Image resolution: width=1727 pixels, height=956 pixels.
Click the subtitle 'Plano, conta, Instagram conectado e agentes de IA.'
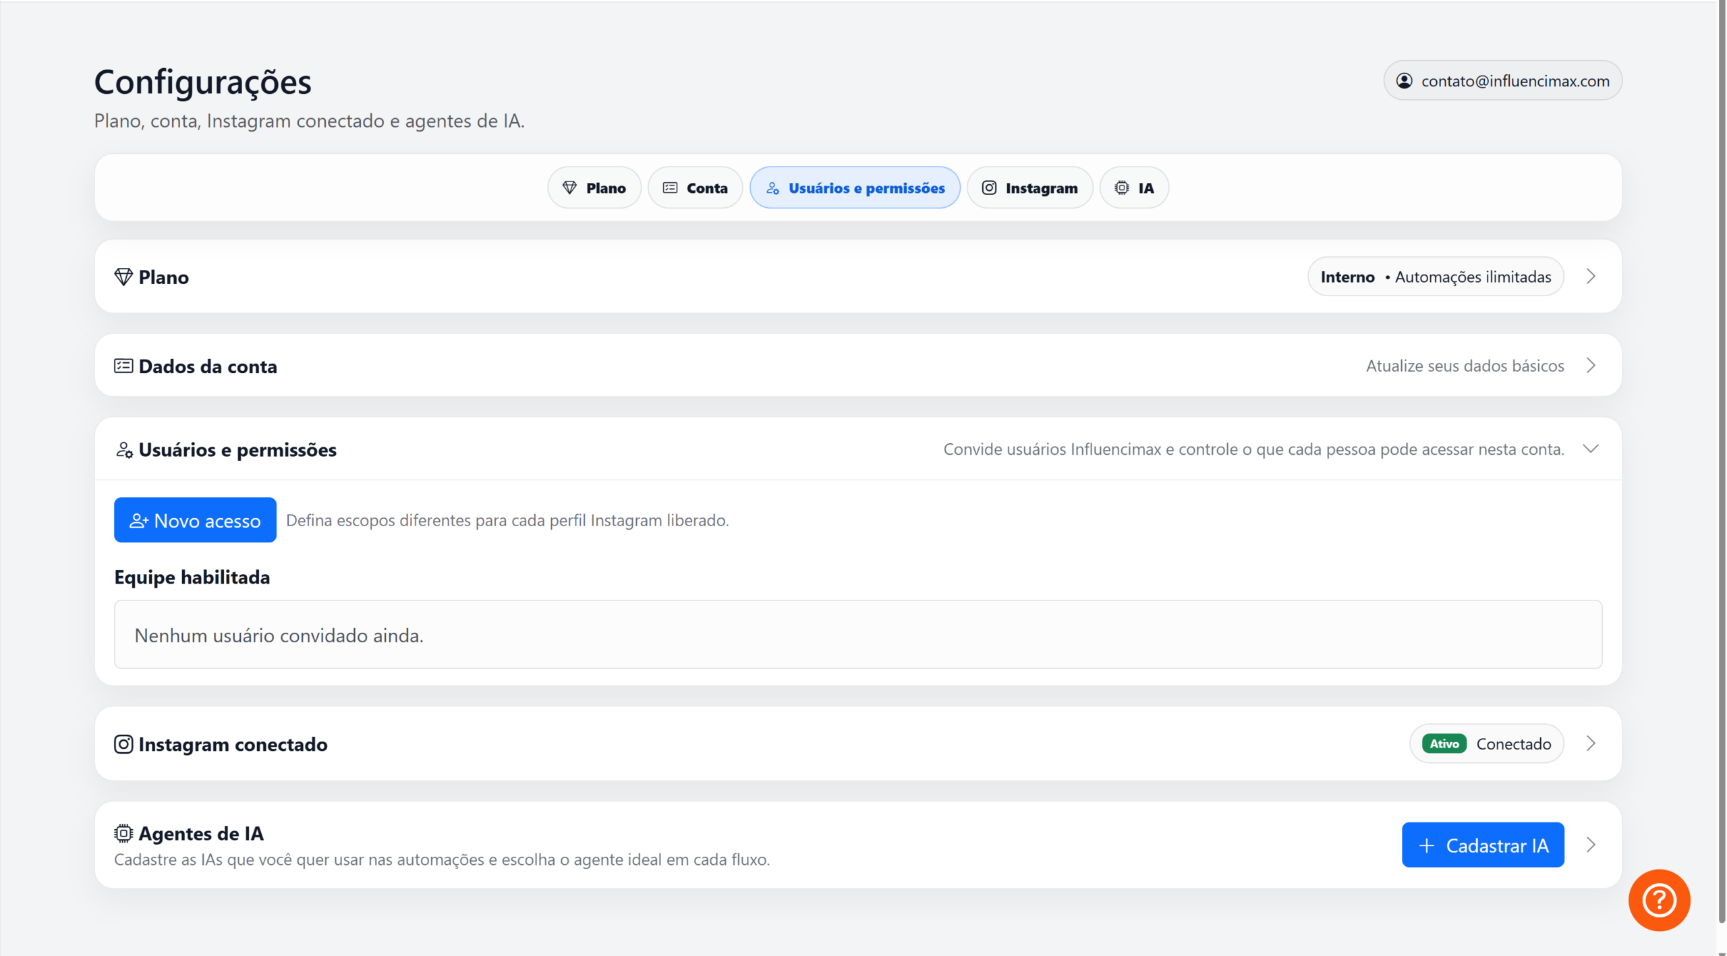coord(309,121)
